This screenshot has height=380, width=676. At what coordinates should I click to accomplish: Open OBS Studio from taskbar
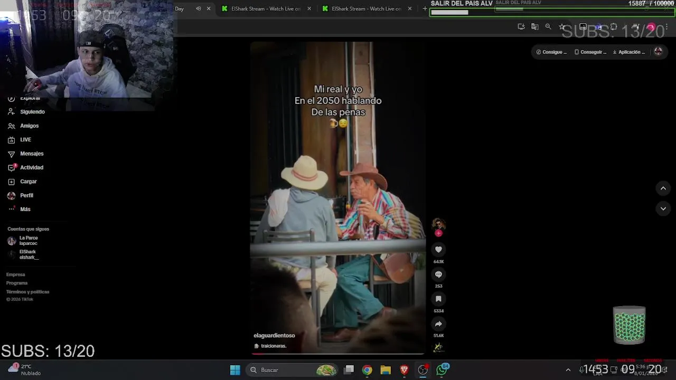pyautogui.click(x=423, y=370)
